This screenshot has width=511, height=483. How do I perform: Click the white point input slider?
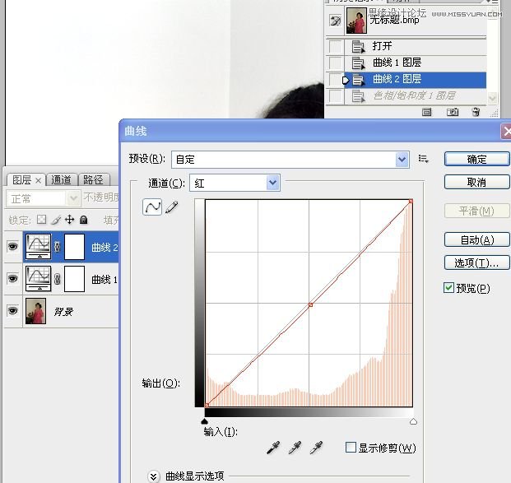coord(413,421)
